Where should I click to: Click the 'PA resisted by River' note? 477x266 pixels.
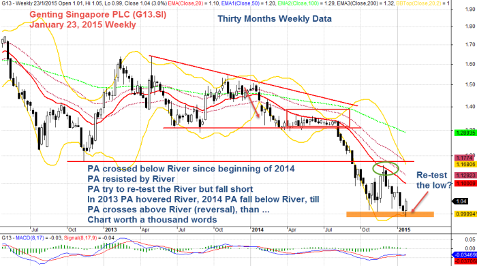click(131, 179)
